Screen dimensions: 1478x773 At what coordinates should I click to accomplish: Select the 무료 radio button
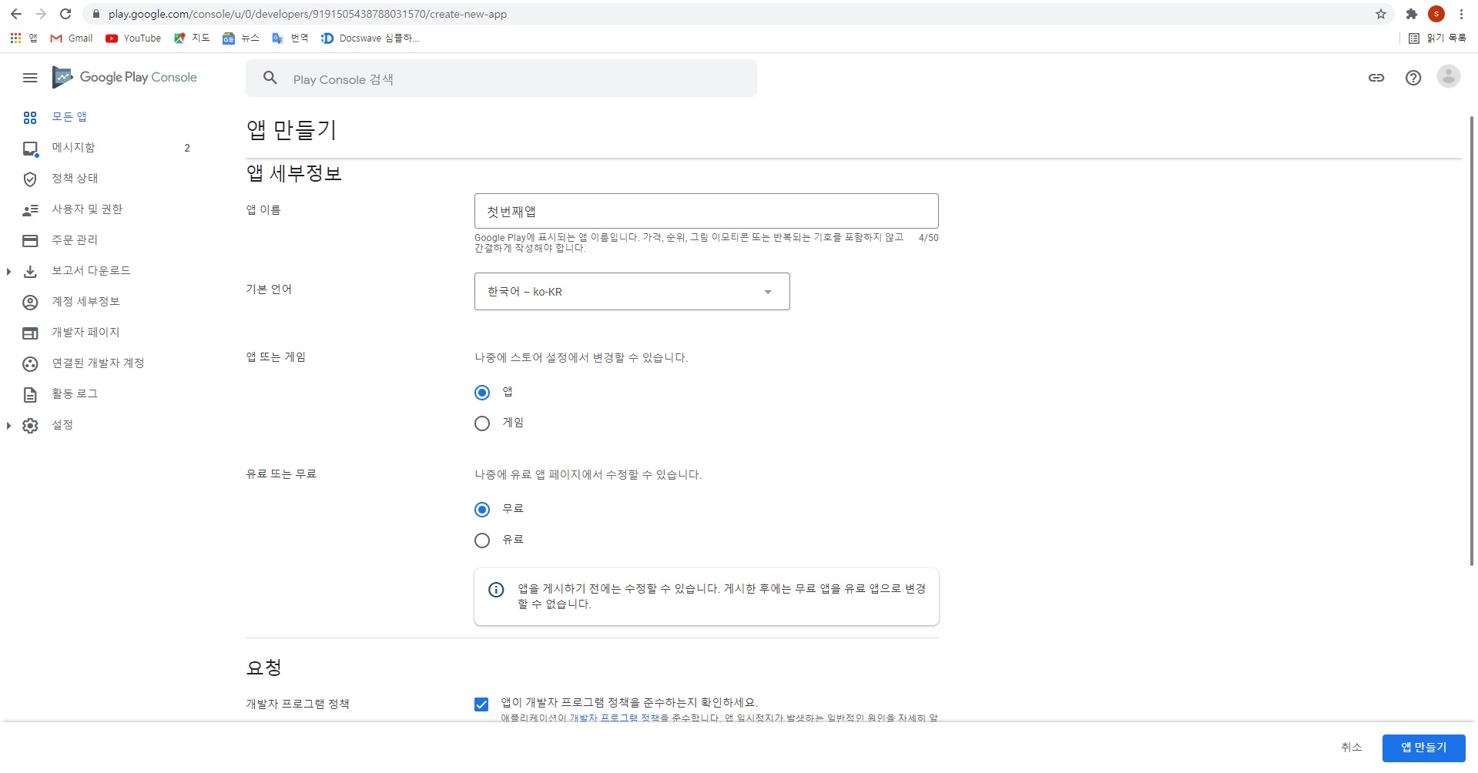[x=482, y=510]
